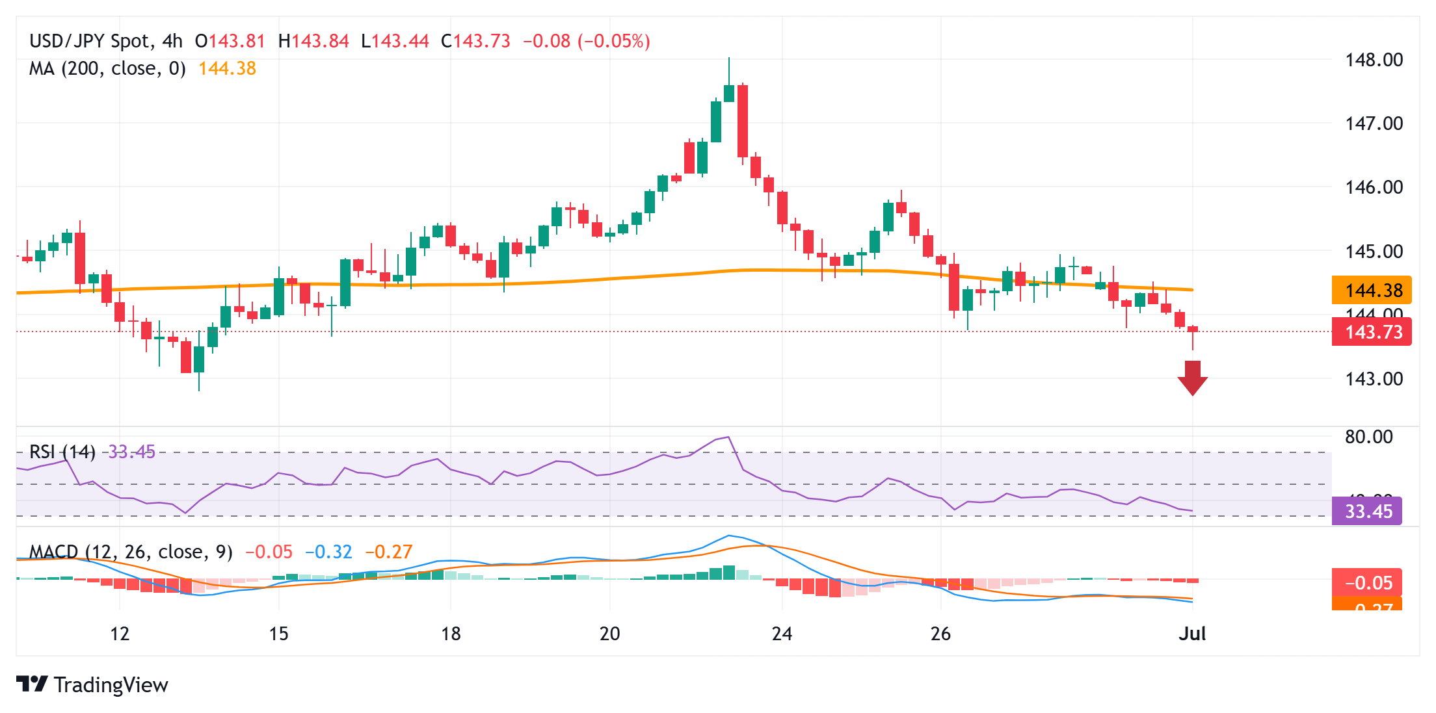Click the 12 date axis label

[x=120, y=634]
